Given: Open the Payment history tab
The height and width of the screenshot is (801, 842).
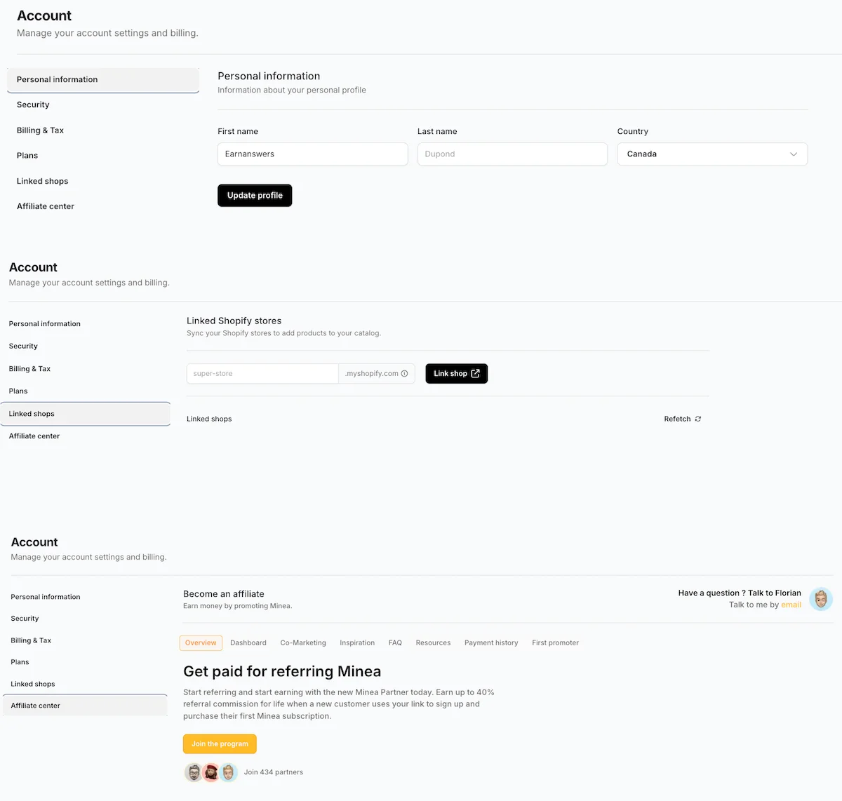Looking at the screenshot, I should pos(491,642).
